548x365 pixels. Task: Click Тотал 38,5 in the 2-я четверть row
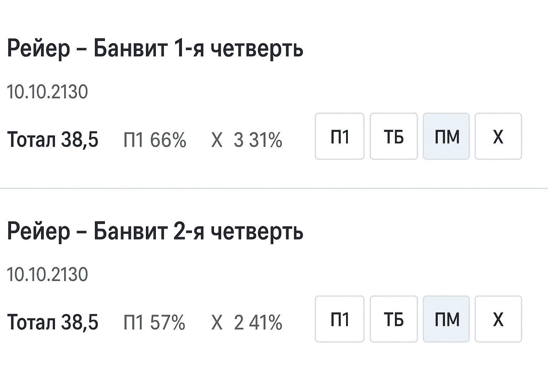tap(52, 322)
